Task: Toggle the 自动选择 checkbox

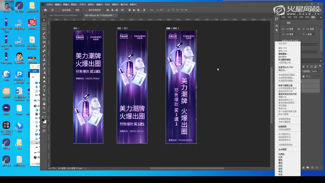Action: (61, 10)
